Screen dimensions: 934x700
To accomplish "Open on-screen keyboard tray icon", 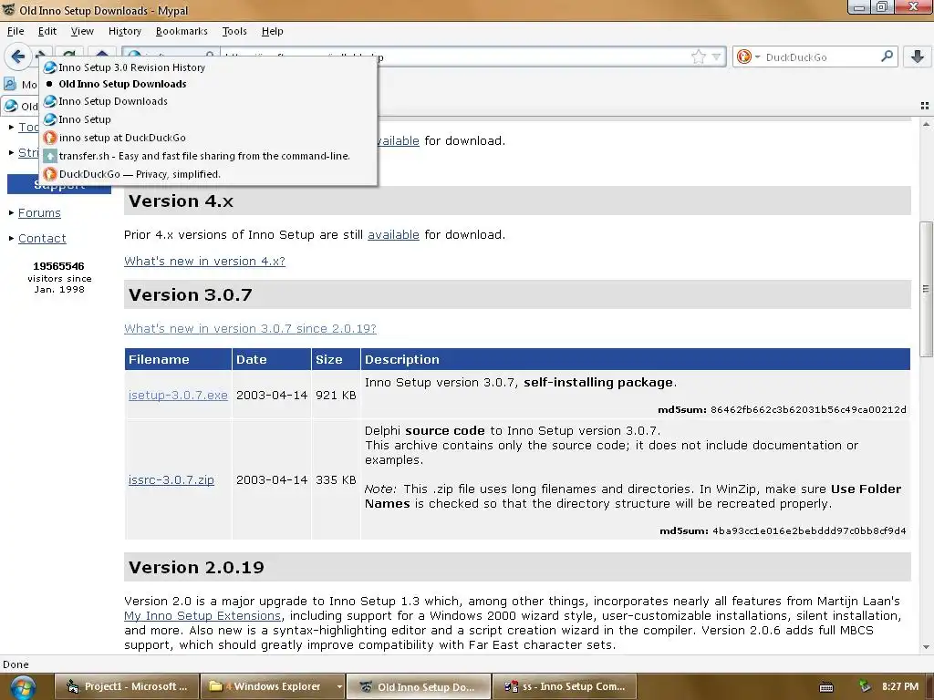I will coord(826,687).
